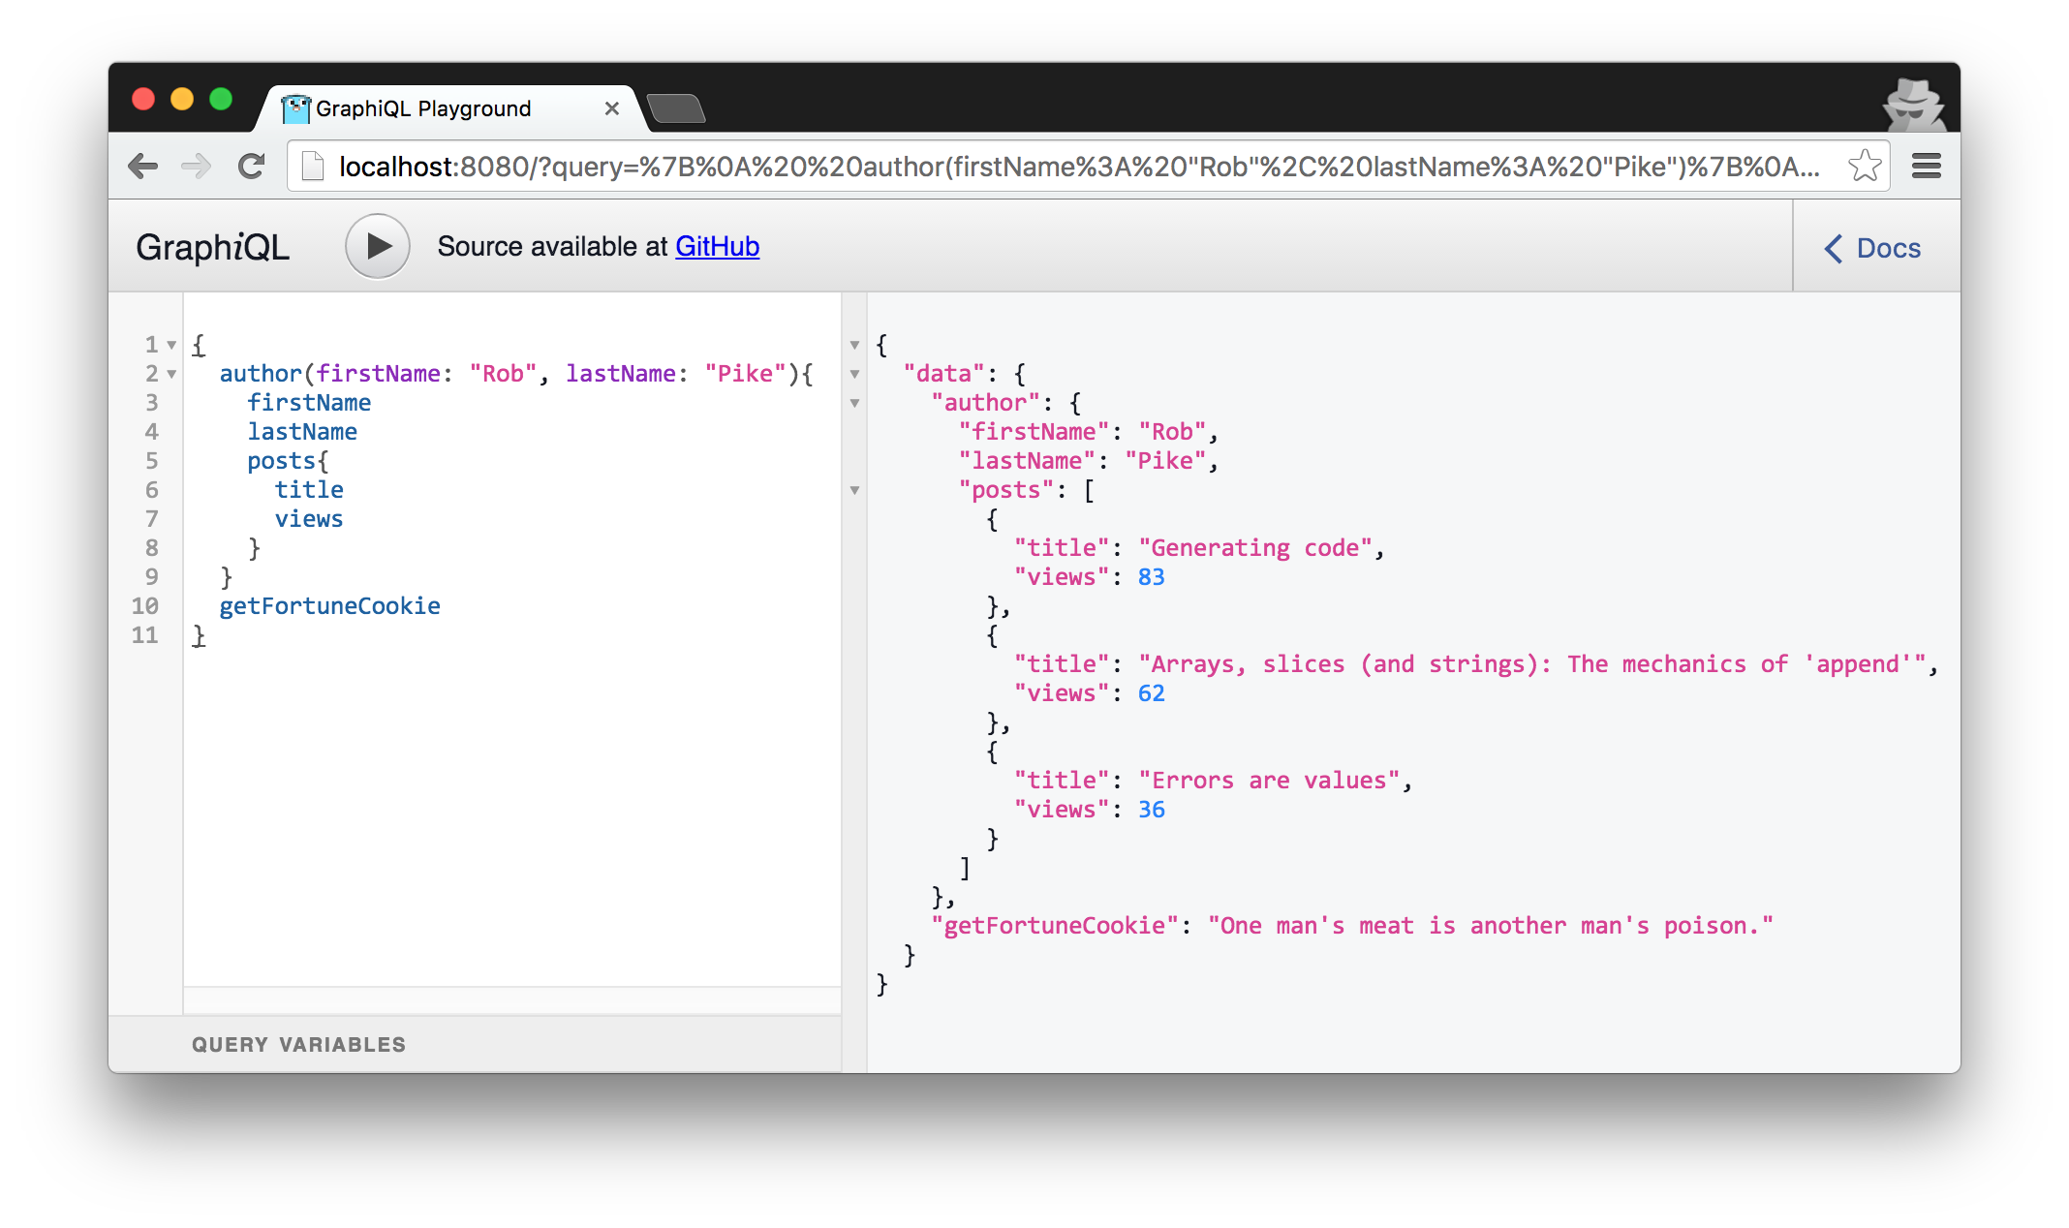Click the browser forward arrow
This screenshot has width=2069, height=1228.
[x=197, y=167]
